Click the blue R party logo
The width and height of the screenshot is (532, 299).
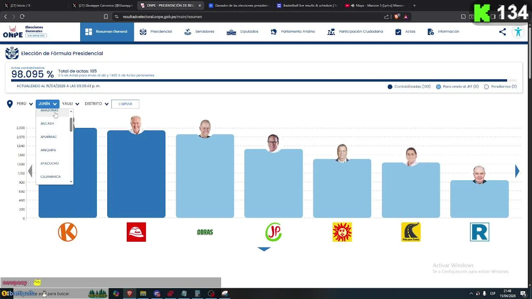(479, 232)
